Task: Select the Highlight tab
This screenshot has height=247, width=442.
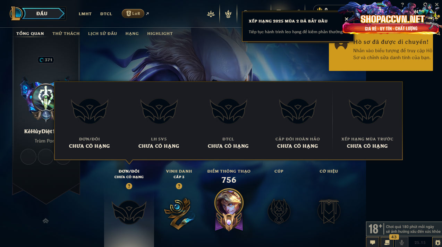Action: [160, 34]
